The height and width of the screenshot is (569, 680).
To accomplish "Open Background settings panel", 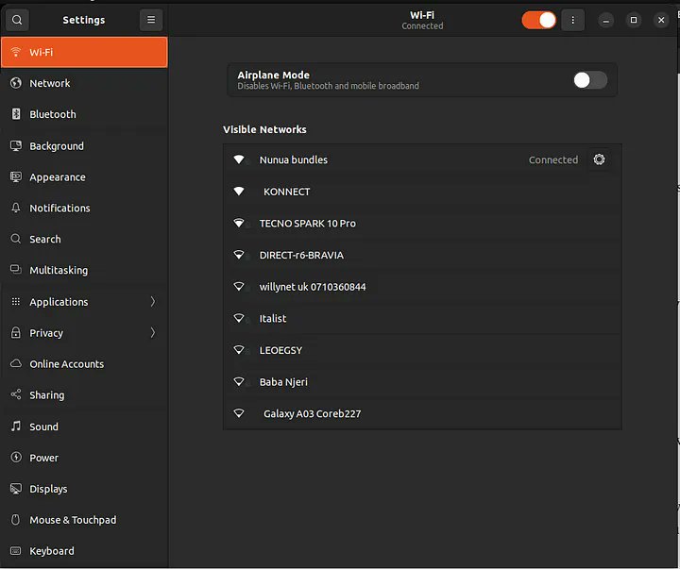I will [84, 146].
